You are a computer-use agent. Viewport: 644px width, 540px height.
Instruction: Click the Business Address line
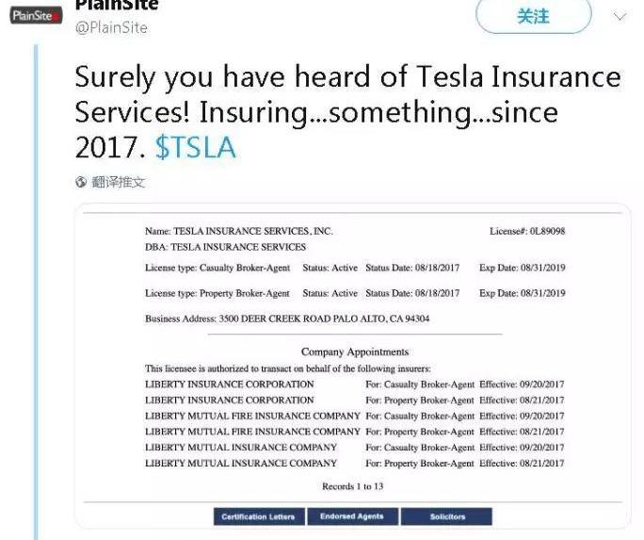[287, 319]
